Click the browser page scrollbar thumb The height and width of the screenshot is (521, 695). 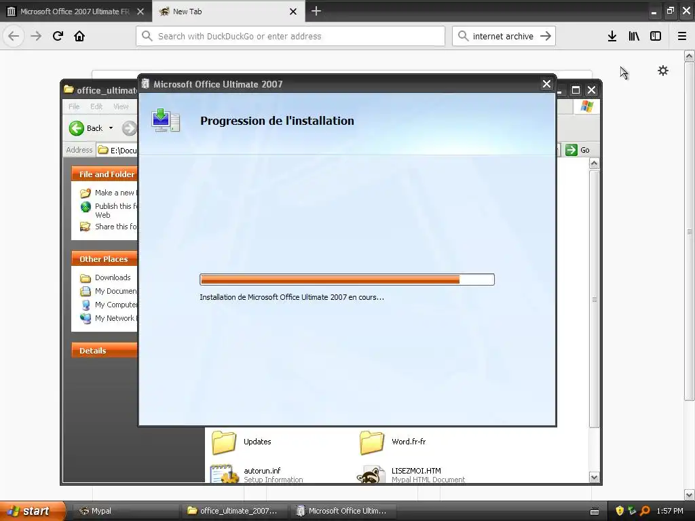[x=690, y=231]
